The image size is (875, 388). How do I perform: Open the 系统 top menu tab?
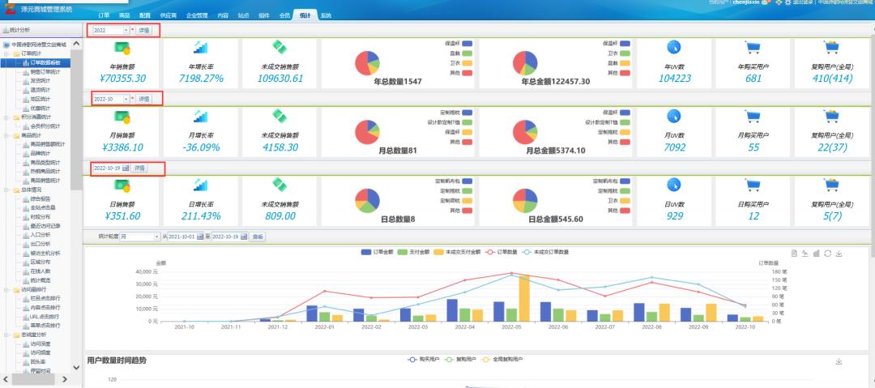[326, 15]
